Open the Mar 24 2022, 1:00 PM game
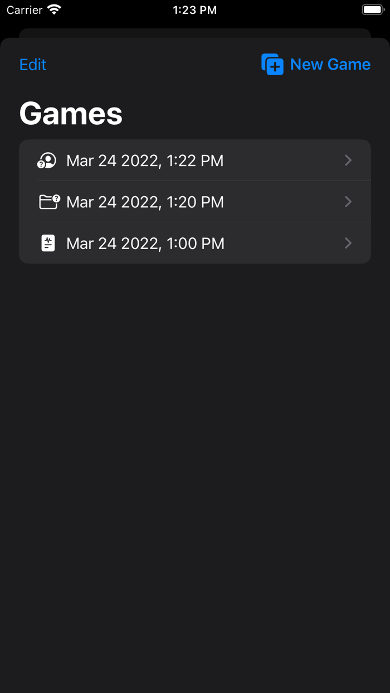 coord(145,243)
